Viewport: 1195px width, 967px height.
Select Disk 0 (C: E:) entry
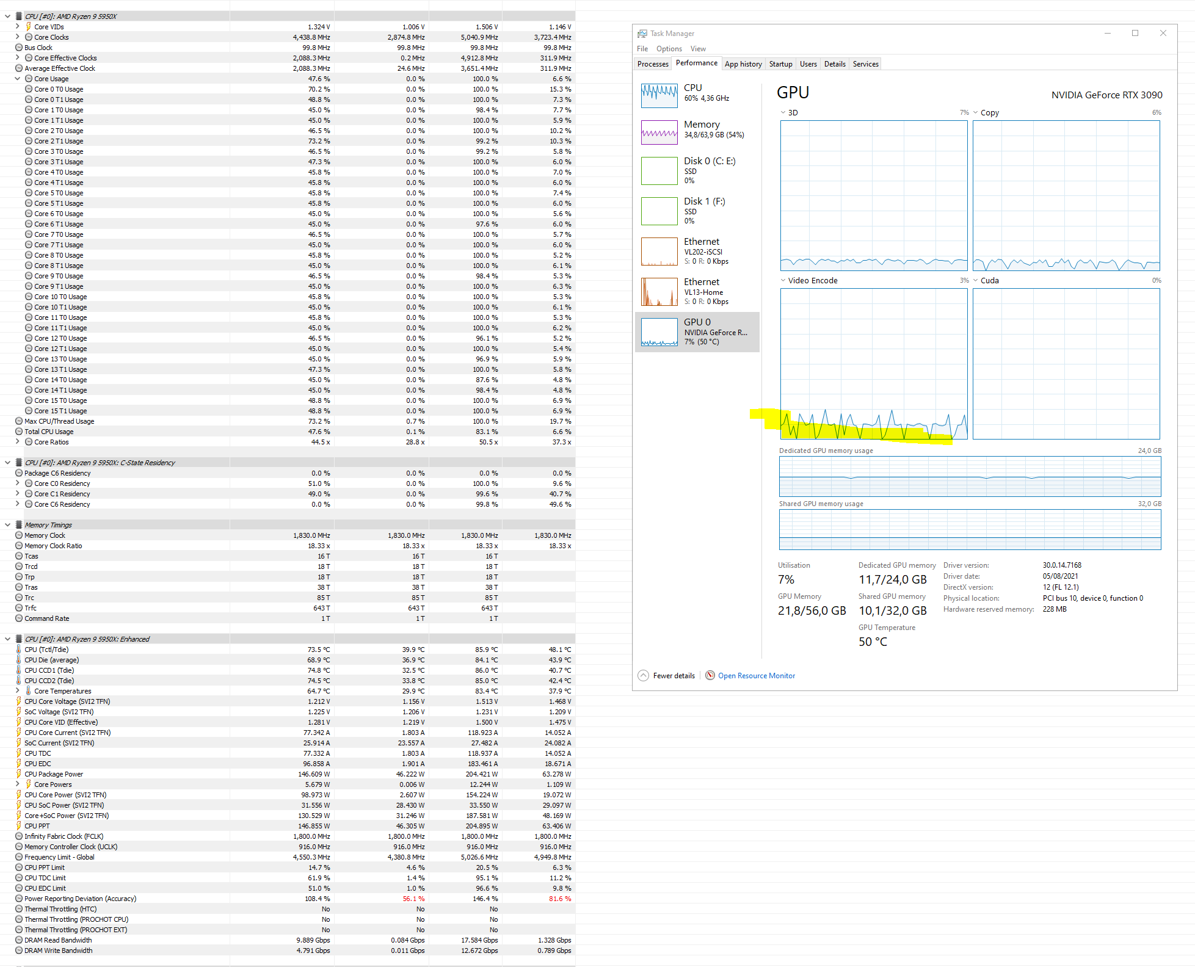[697, 170]
